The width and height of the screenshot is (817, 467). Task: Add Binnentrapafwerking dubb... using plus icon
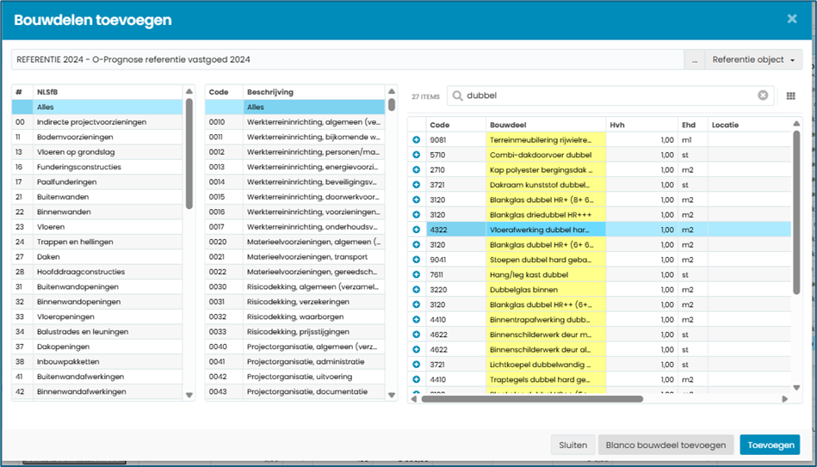(x=416, y=320)
